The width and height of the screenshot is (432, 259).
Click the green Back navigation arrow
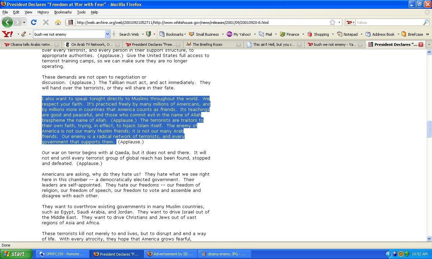click(7, 22)
